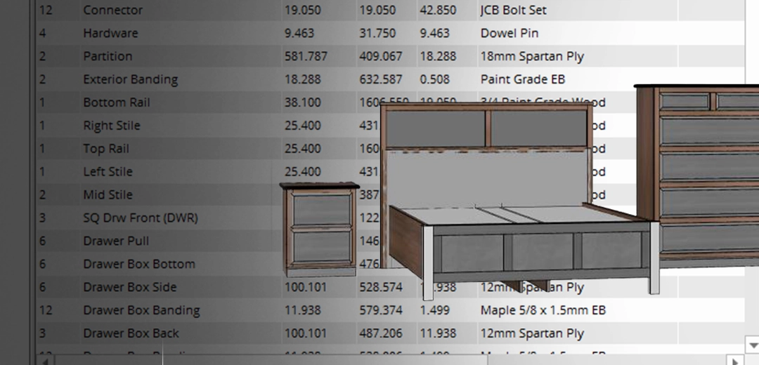Click the Paint Grade EB material cell
Image resolution: width=759 pixels, height=365 pixels.
(x=522, y=79)
